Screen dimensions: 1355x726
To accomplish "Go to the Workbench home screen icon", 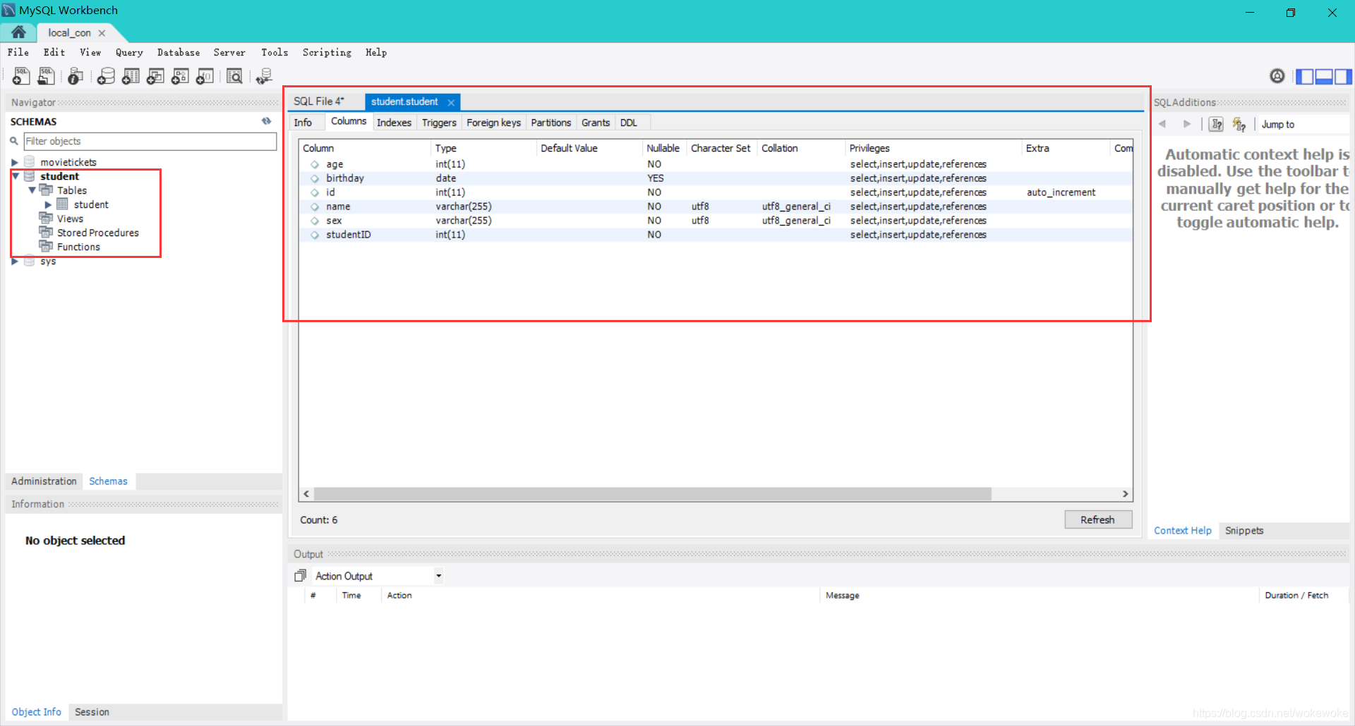I will click(x=18, y=32).
